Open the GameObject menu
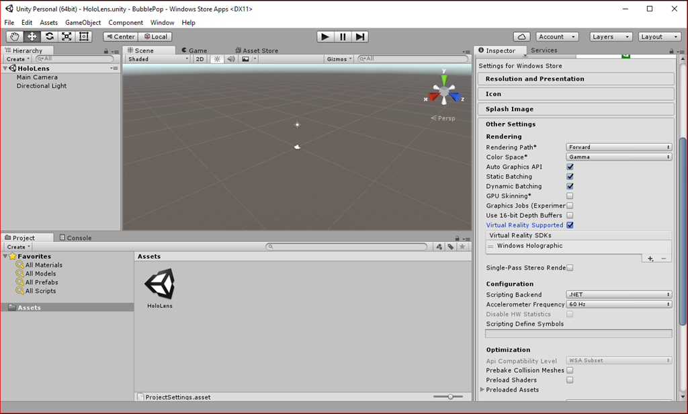 (x=83, y=22)
